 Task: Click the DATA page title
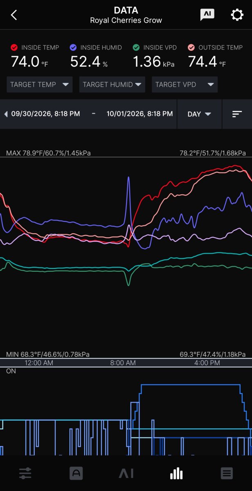pos(126,10)
